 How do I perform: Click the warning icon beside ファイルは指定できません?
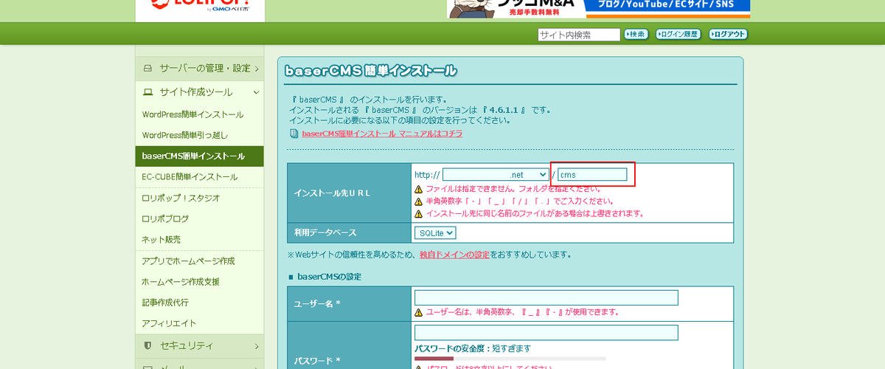pos(419,190)
